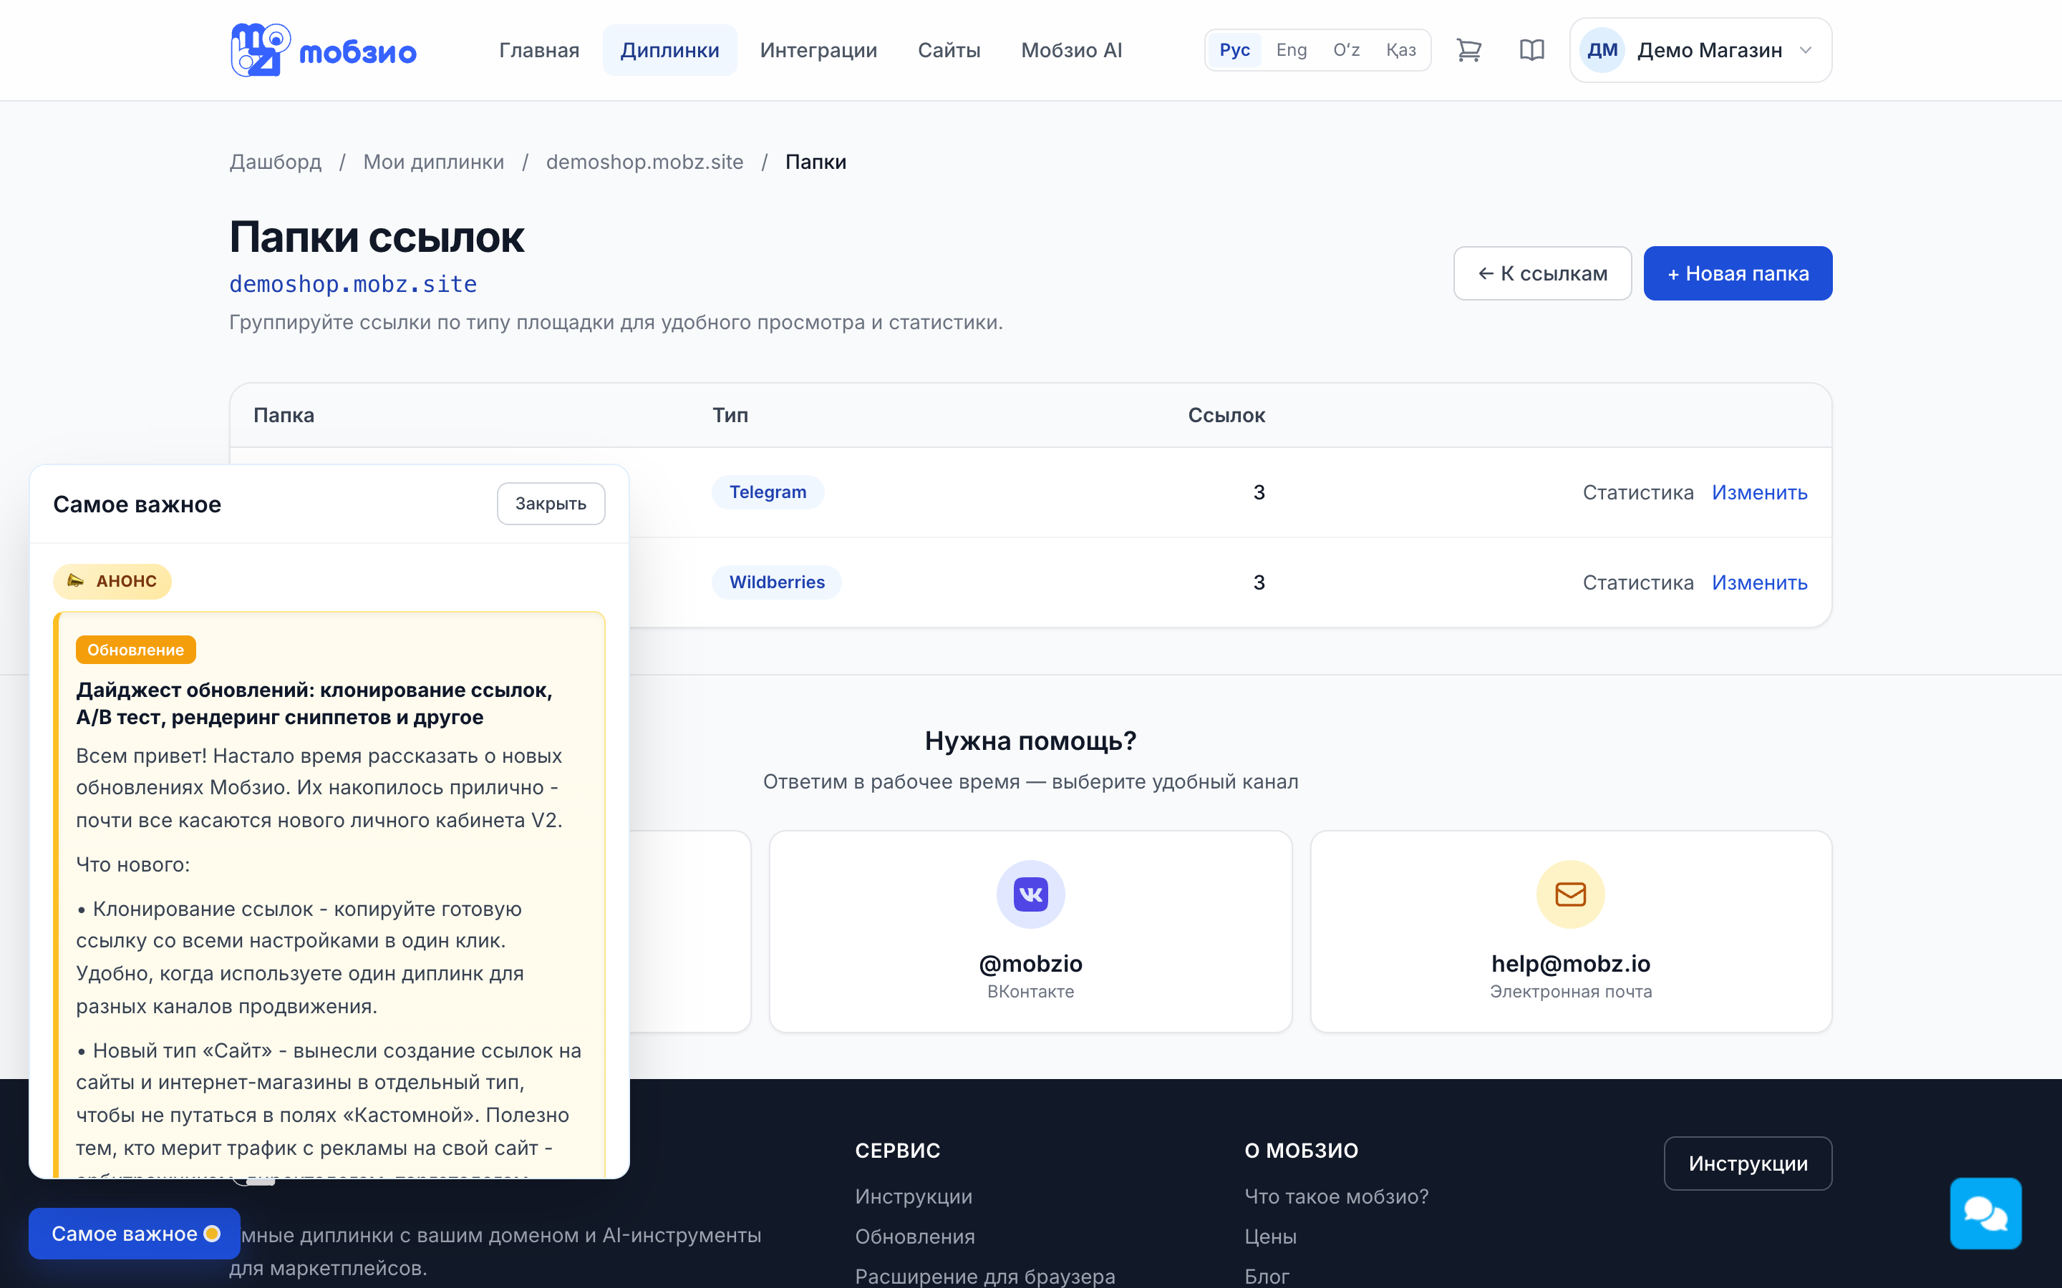Click the VK icon in contact card

(1030, 894)
